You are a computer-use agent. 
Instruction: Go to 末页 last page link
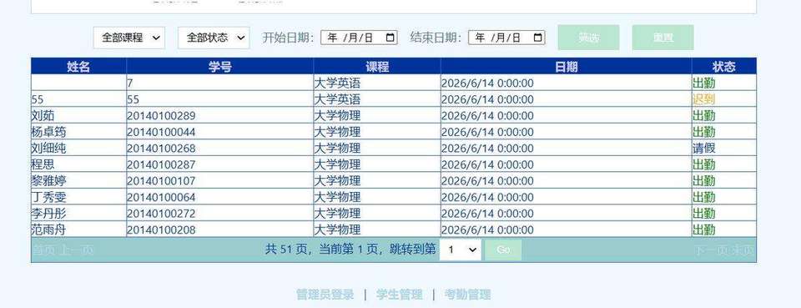point(743,250)
